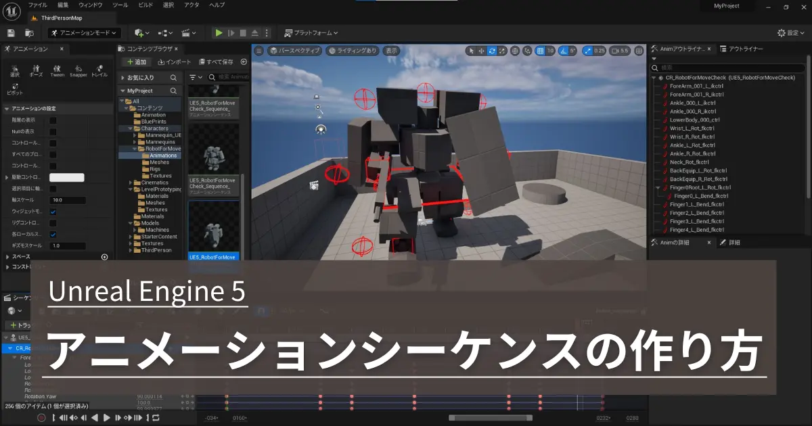
Task: Click the 駆動コントロール slider field
Action: pos(68,177)
